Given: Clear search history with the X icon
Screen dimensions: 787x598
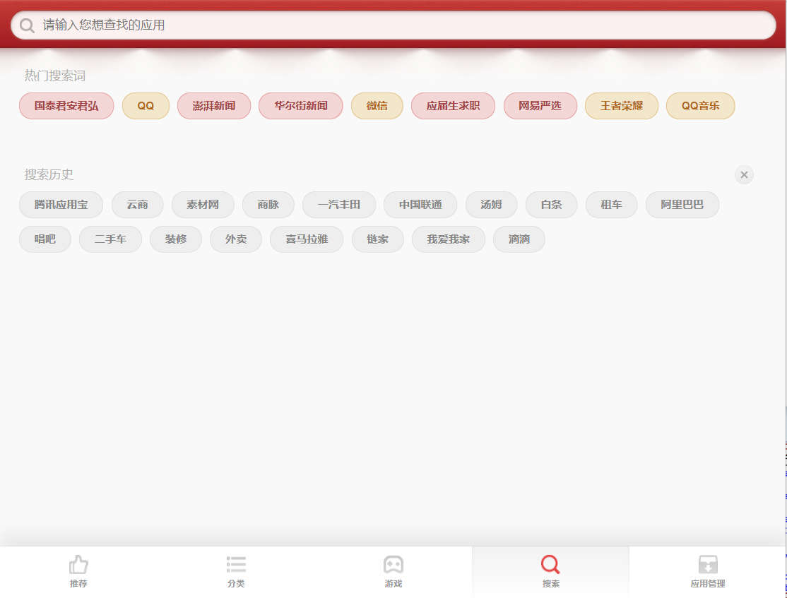Looking at the screenshot, I should tap(744, 174).
